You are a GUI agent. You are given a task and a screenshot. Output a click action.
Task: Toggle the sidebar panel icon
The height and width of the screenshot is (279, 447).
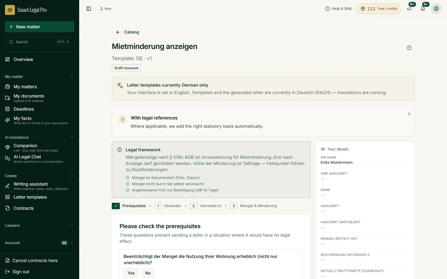(89, 9)
